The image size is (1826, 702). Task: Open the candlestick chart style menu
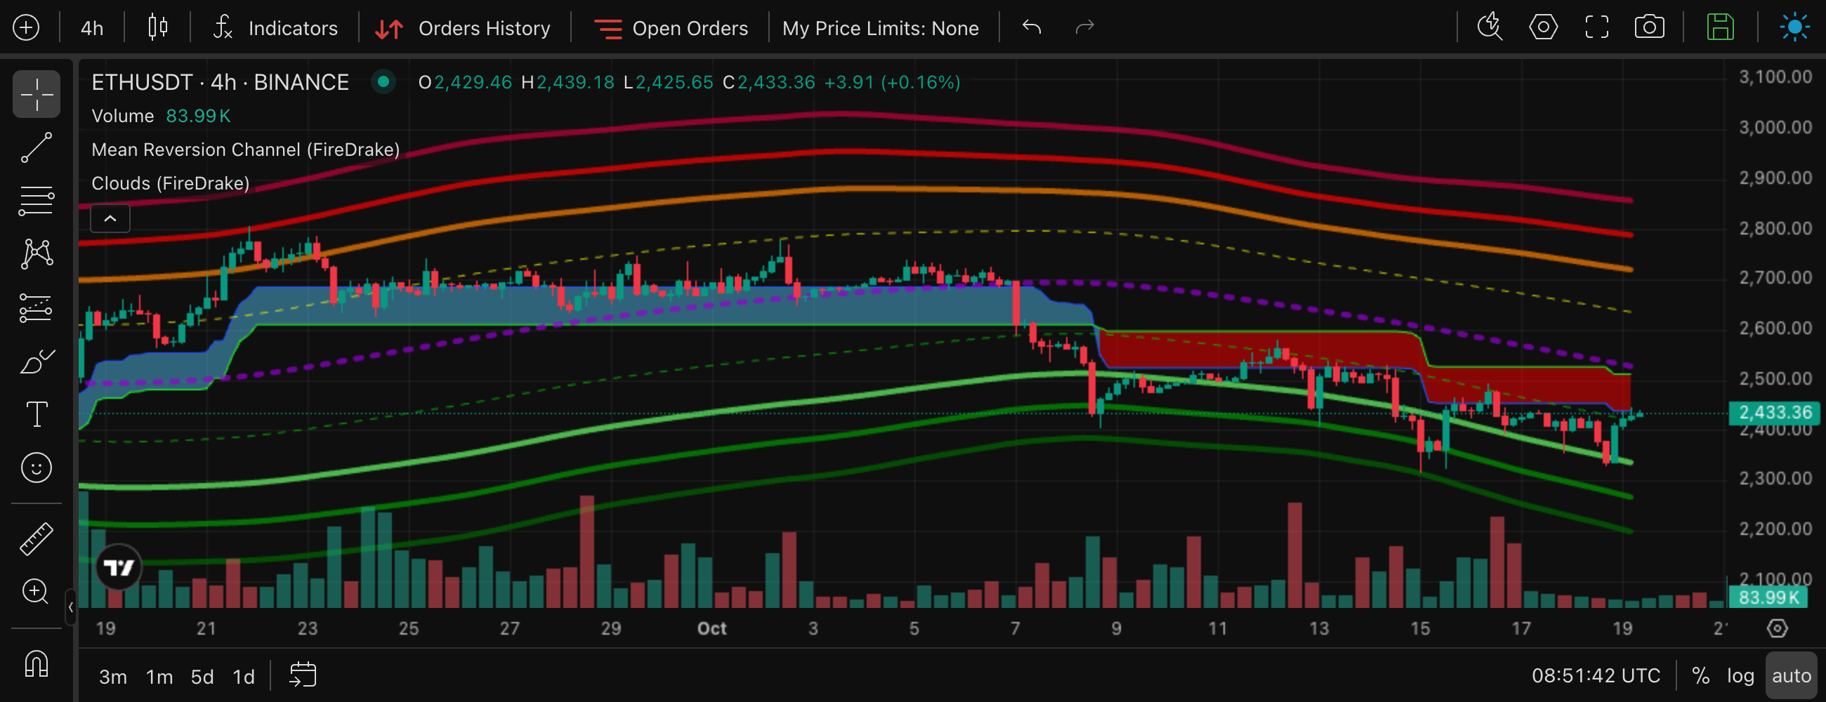tap(157, 27)
